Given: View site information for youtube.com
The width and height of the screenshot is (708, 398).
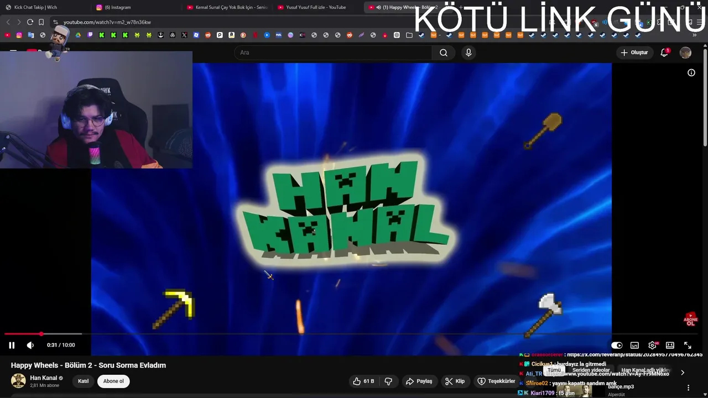Looking at the screenshot, I should click(x=55, y=22).
